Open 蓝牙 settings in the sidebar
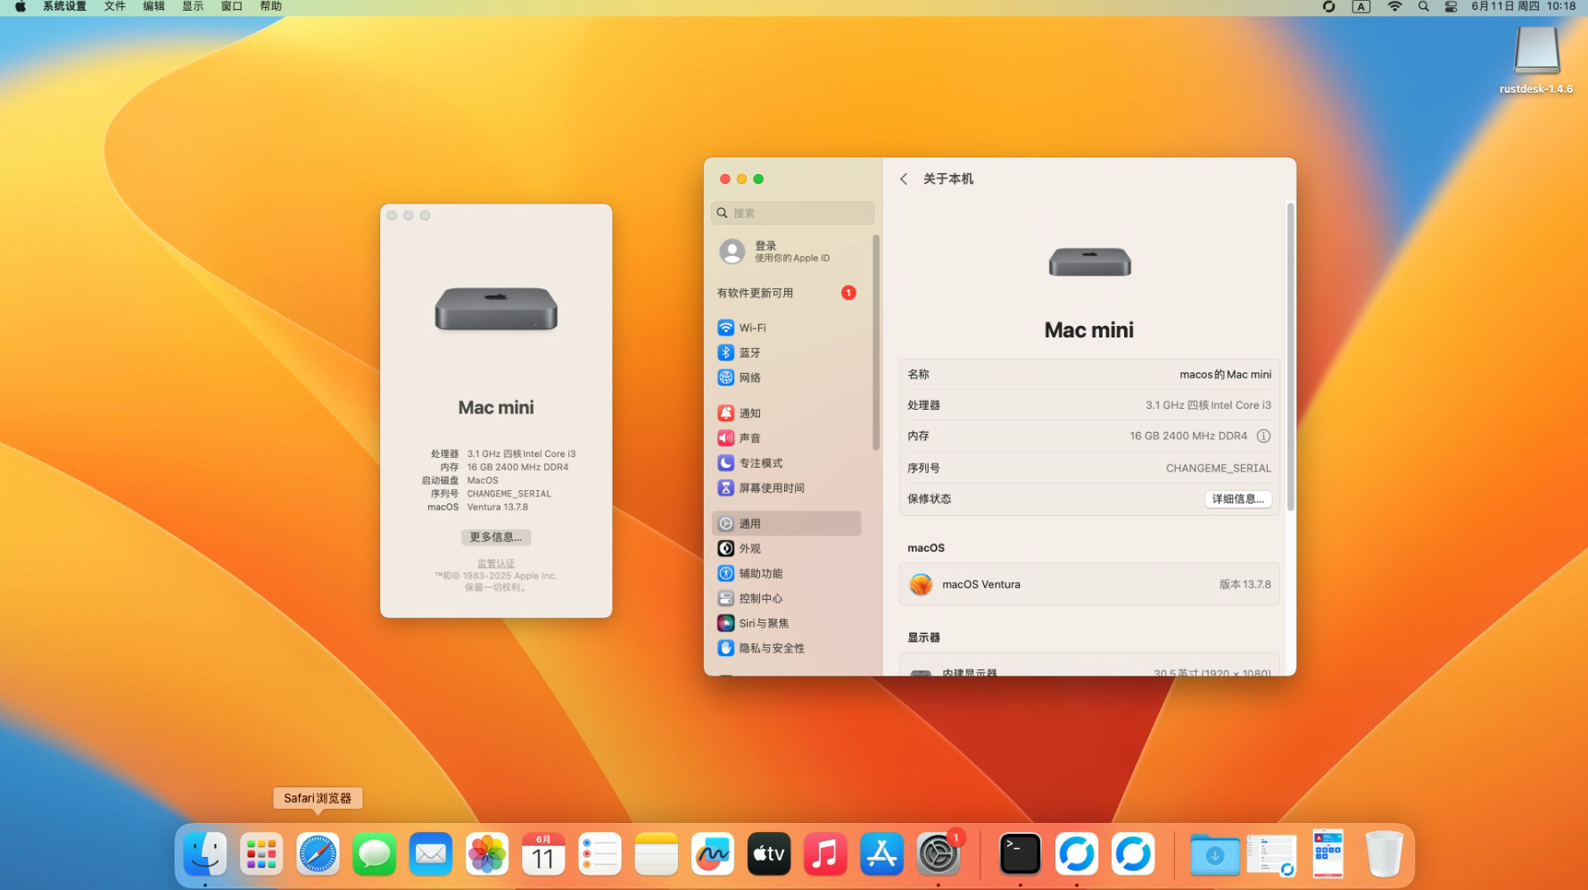 [x=787, y=353]
